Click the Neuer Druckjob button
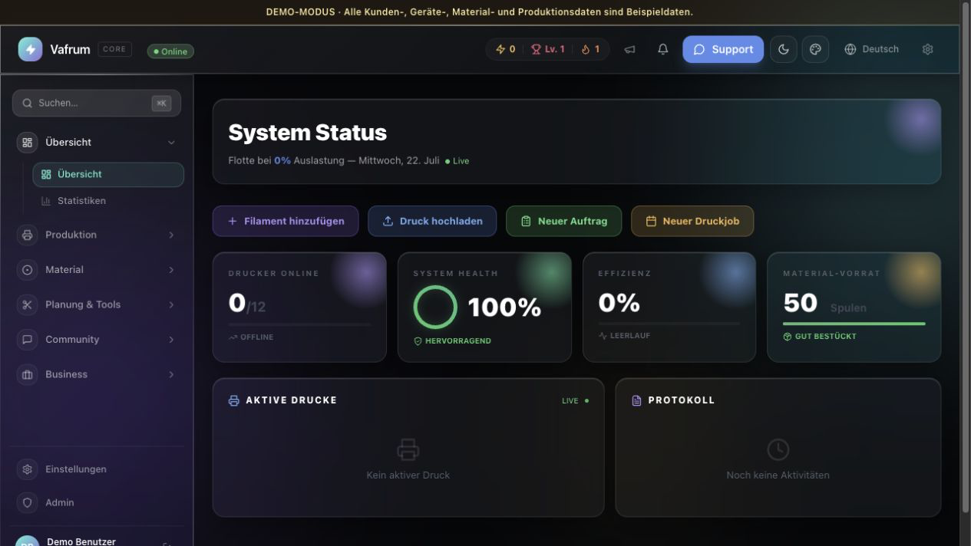 (692, 221)
